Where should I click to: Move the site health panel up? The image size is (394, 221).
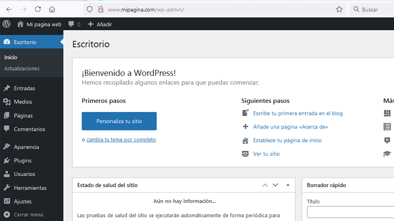[265, 185]
